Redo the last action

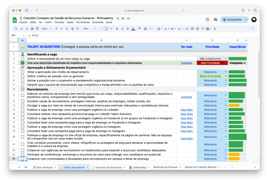[27, 29]
